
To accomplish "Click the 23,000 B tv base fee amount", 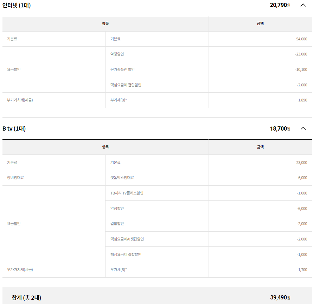I will pyautogui.click(x=301, y=163).
